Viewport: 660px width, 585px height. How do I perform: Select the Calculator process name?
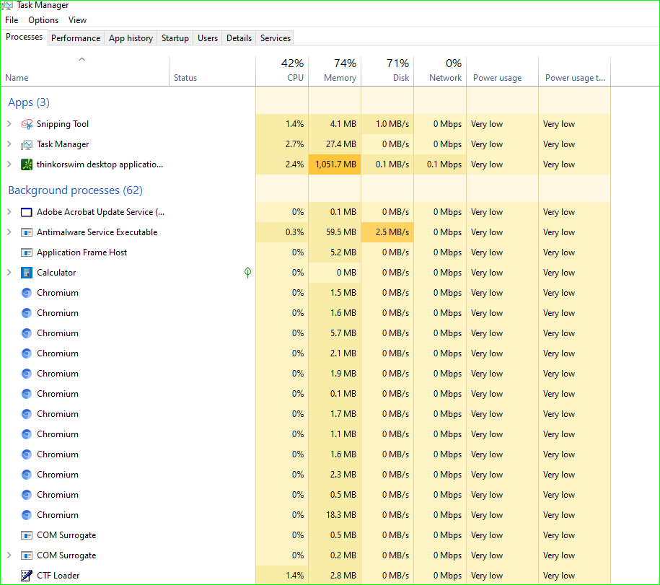click(56, 273)
